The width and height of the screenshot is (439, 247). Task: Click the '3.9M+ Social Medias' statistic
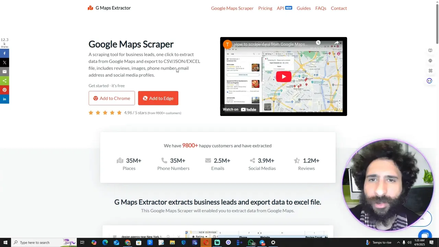262,164
